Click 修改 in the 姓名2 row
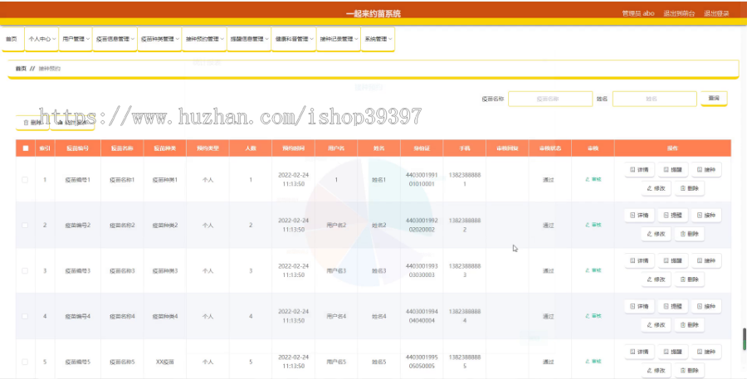The width and height of the screenshot is (747, 379). pyautogui.click(x=656, y=234)
